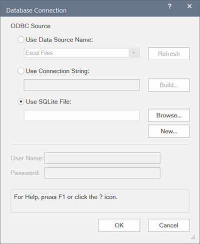Image resolution: width=200 pixels, height=244 pixels.
Task: Click the Password input field
Action: click(102, 173)
